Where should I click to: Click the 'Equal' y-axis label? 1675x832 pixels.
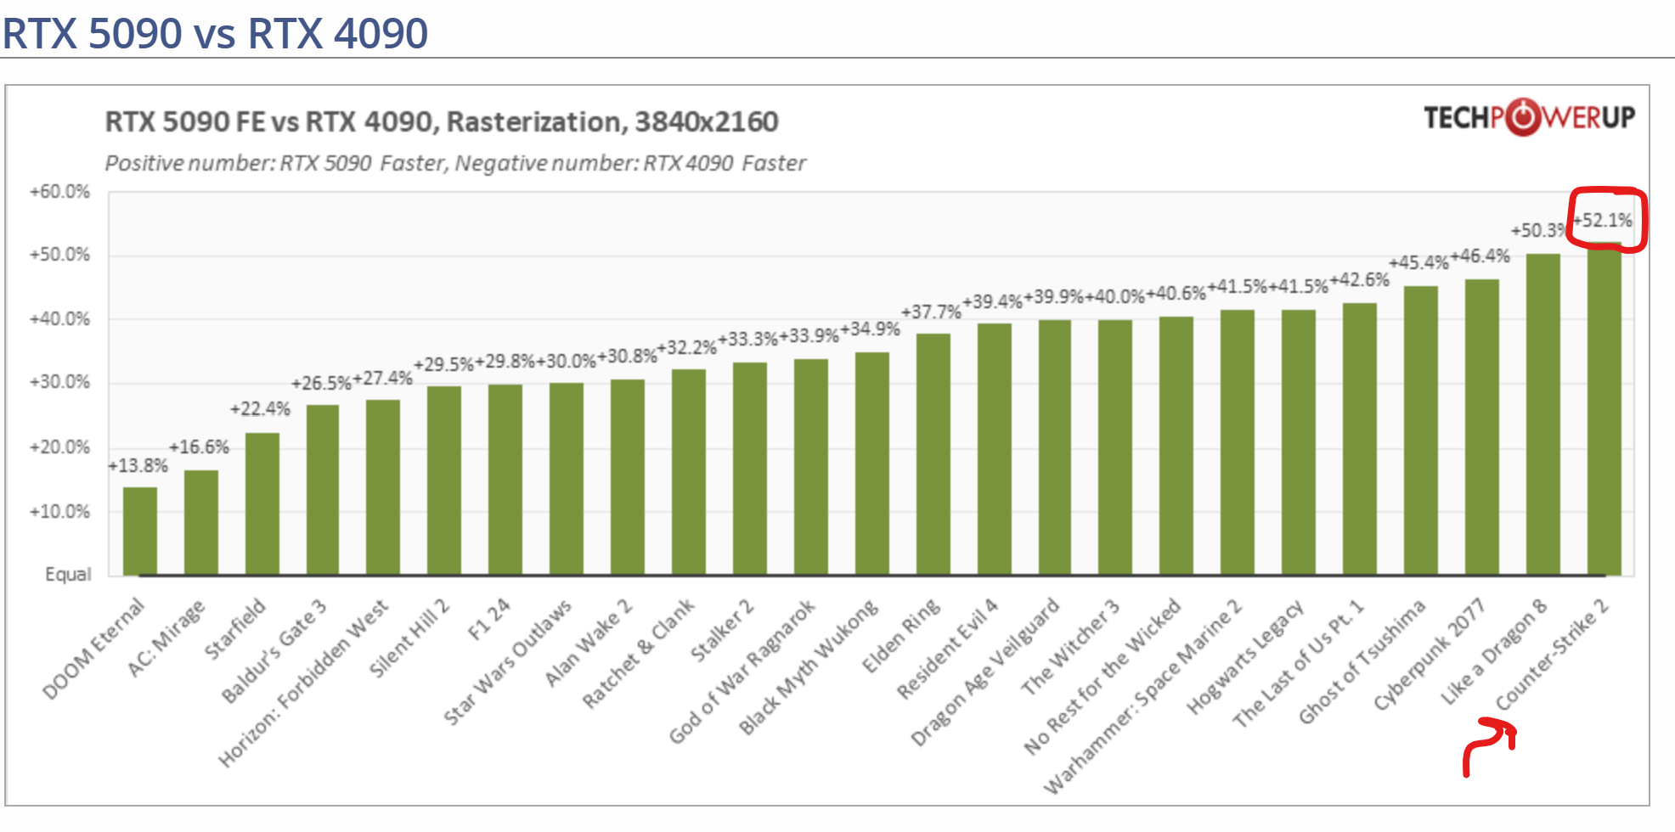coord(68,575)
